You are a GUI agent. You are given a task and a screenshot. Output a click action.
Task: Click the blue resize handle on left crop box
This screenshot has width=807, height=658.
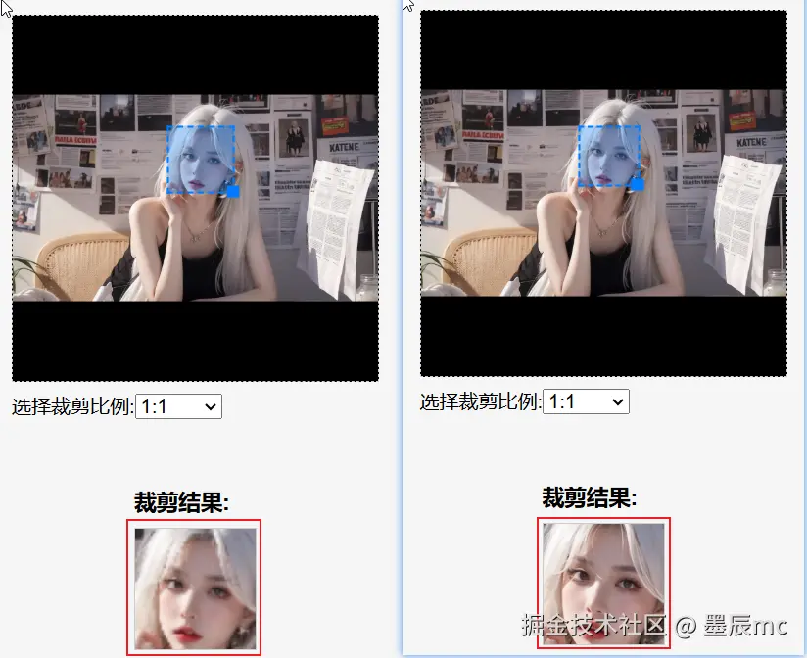(x=232, y=193)
